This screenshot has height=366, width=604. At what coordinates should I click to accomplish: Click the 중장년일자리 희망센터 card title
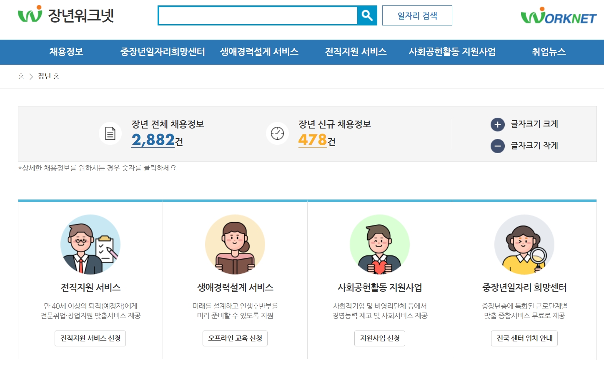click(x=524, y=288)
